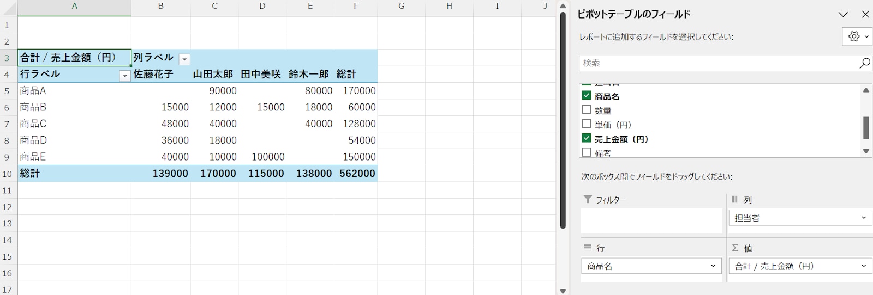This screenshot has height=295, width=873.
Task: Select the cell with value 80000
Action: coord(310,91)
